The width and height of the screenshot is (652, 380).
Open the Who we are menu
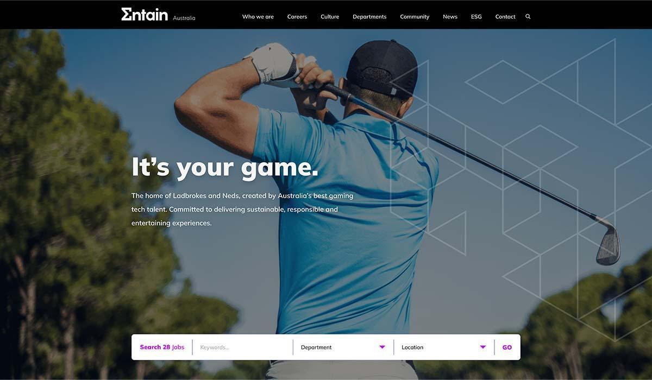coord(258,17)
